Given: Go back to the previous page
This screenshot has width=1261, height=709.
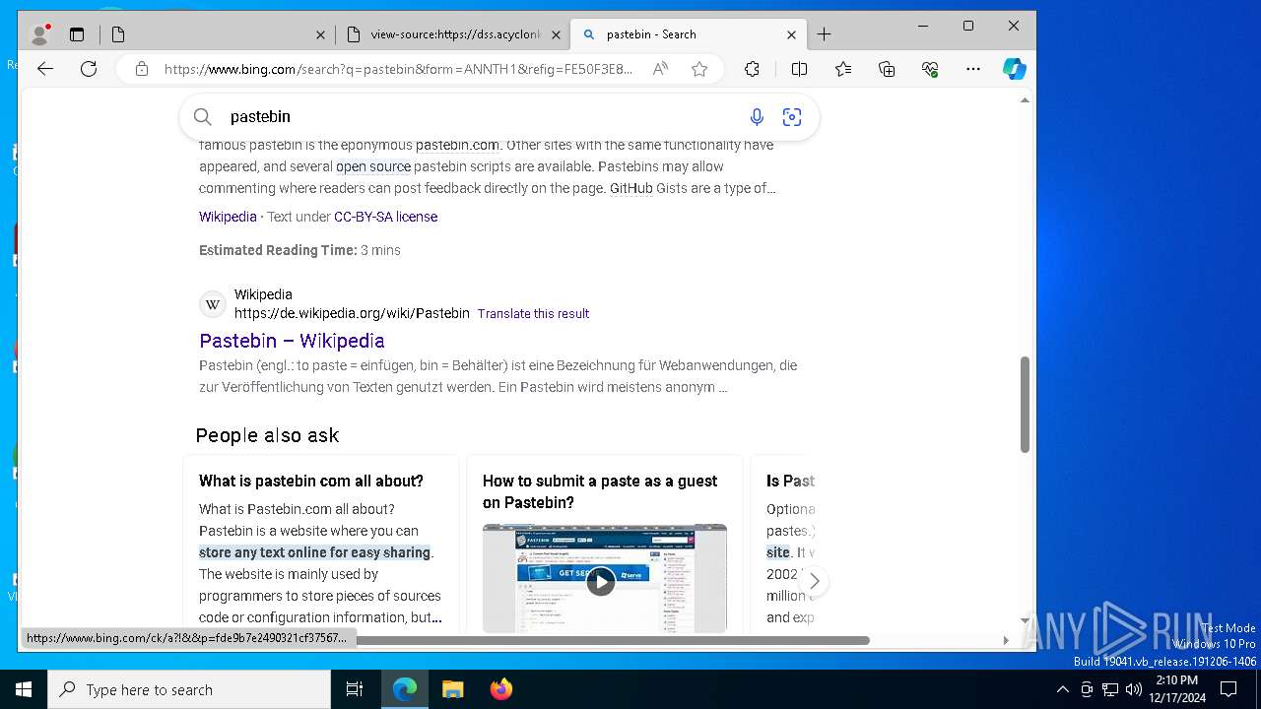Looking at the screenshot, I should [45, 69].
